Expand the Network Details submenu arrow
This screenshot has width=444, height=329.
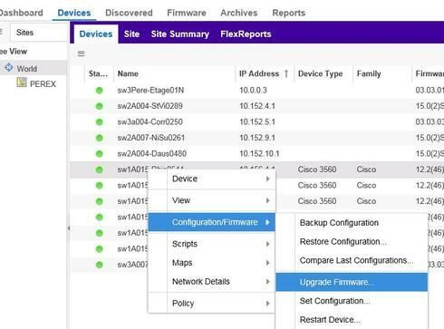(267, 282)
